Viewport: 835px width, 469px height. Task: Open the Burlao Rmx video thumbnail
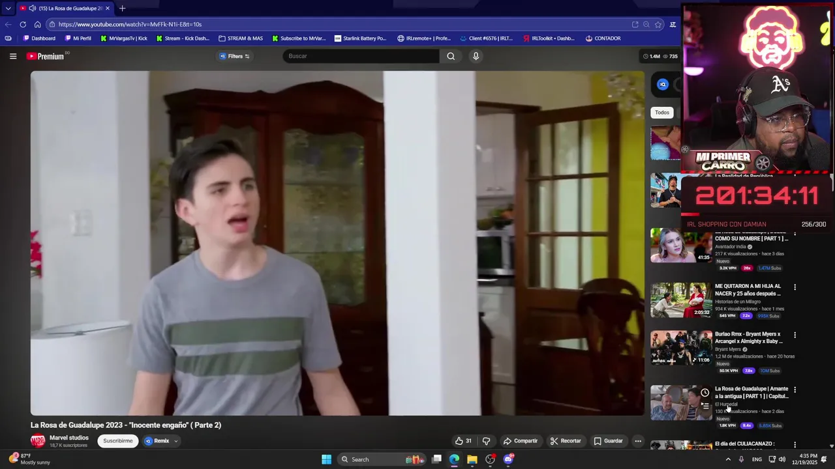681,348
